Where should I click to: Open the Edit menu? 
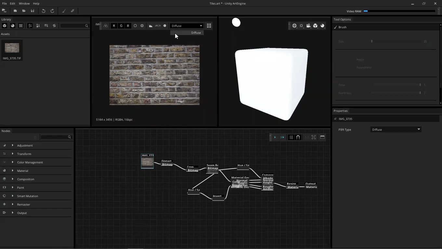(12, 4)
